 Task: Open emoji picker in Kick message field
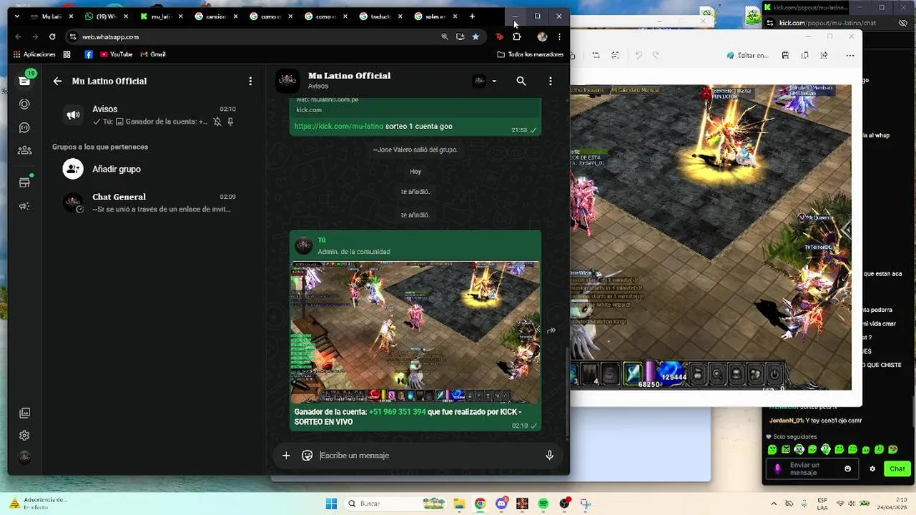(848, 469)
